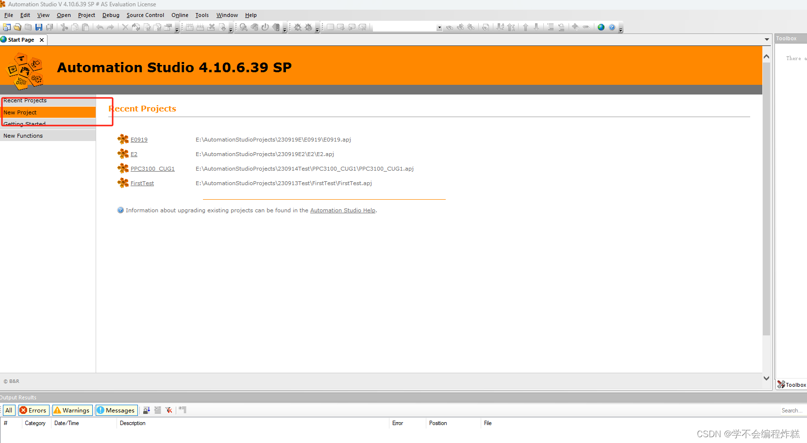The height and width of the screenshot is (443, 807).
Task: Click the Undo arrow icon
Action: tap(100, 27)
